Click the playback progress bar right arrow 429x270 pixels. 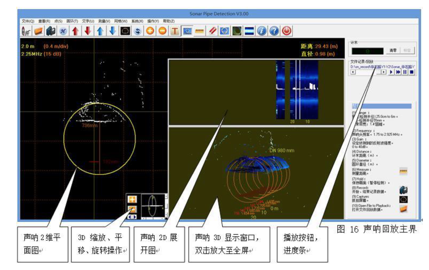click(x=383, y=72)
